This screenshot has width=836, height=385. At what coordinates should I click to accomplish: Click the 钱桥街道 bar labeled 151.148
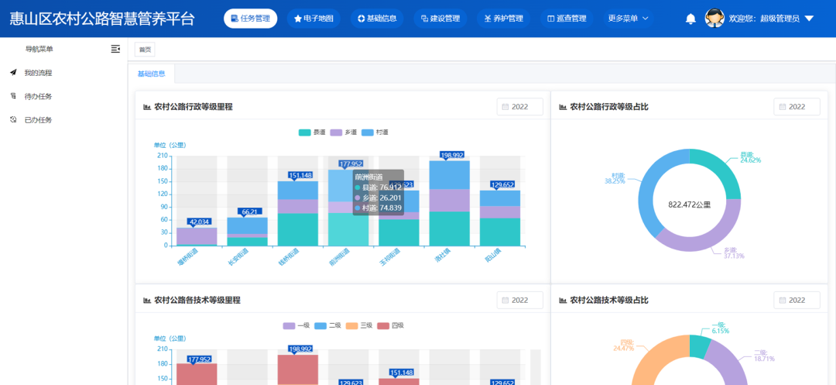coord(297,213)
